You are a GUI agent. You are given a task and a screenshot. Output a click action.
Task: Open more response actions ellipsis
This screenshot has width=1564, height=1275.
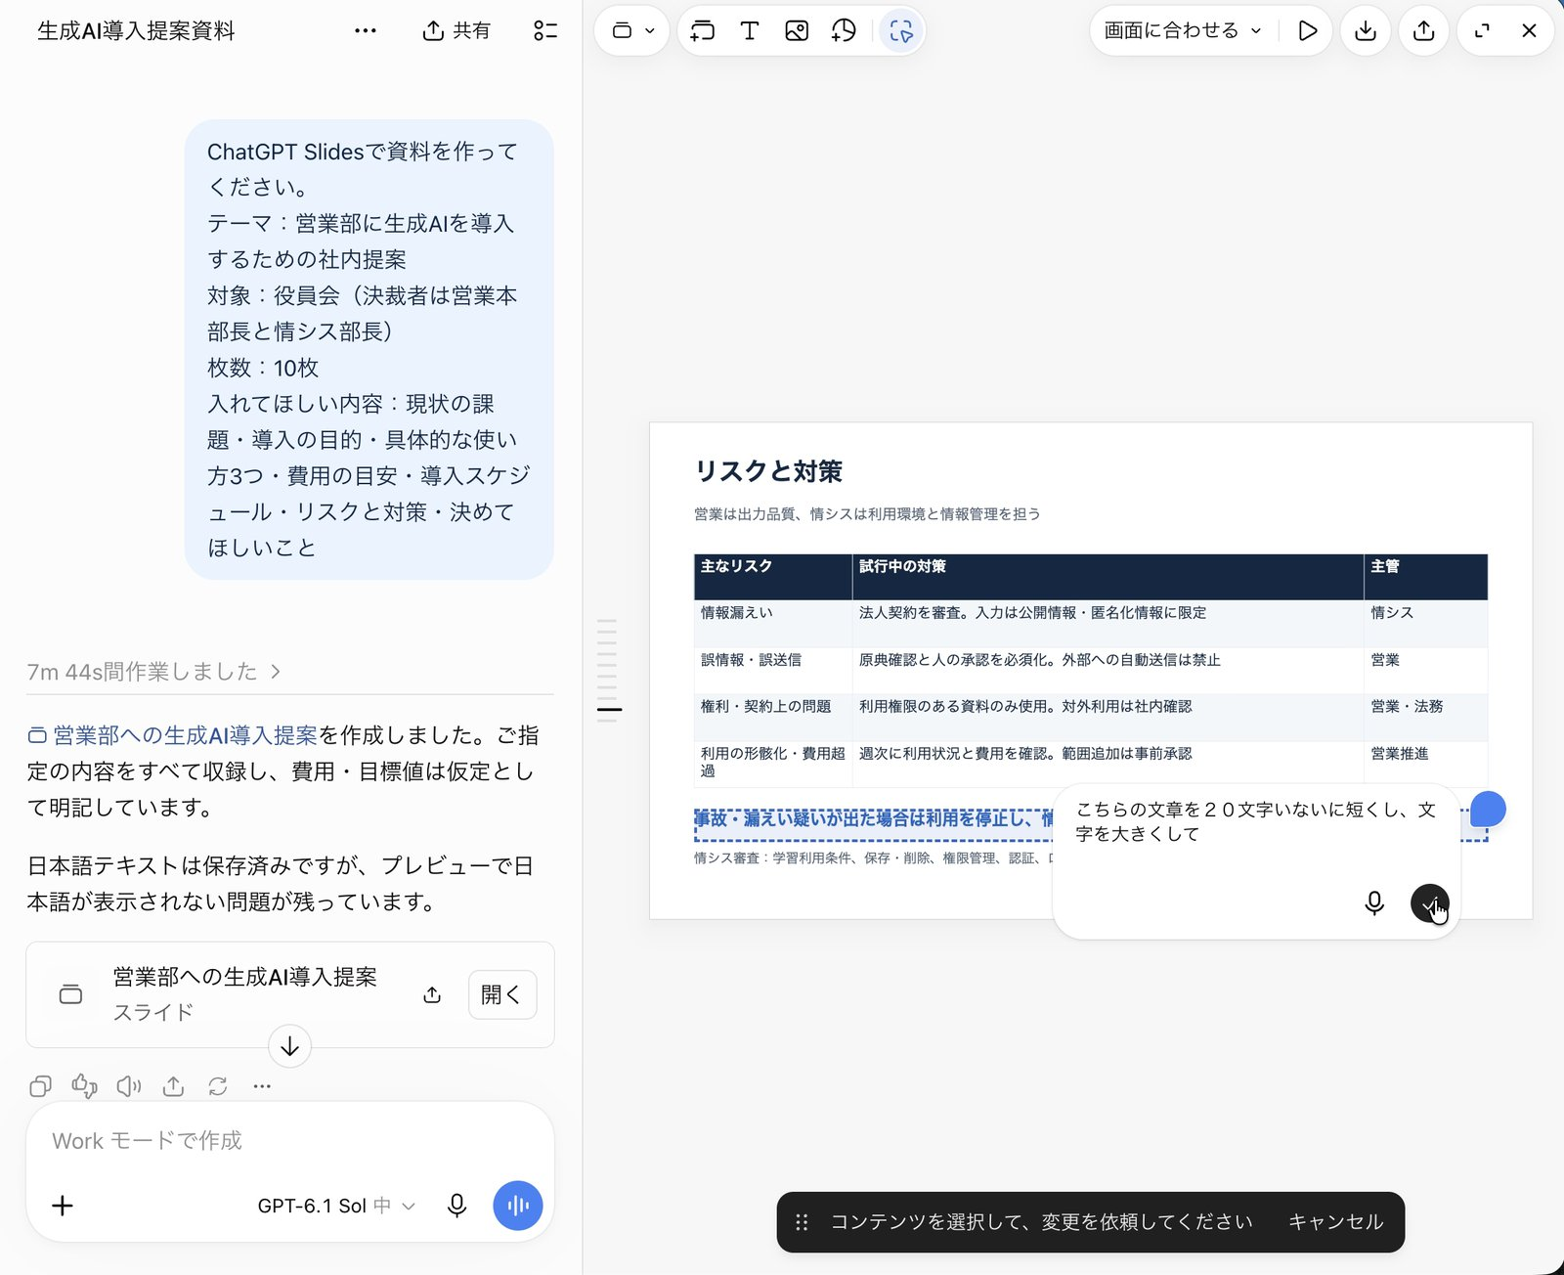tap(262, 1086)
